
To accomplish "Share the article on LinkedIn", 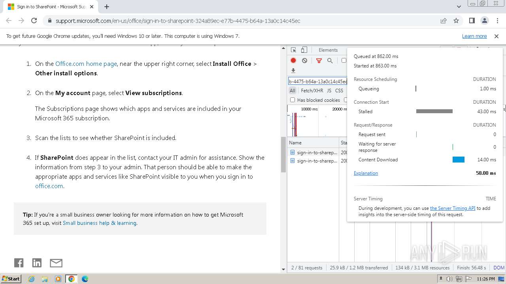I will pos(37,263).
